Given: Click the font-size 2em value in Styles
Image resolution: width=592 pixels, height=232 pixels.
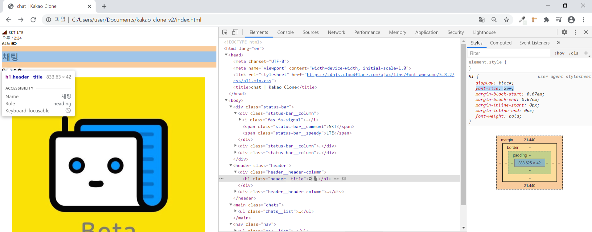Looking at the screenshot, I should (x=508, y=88).
